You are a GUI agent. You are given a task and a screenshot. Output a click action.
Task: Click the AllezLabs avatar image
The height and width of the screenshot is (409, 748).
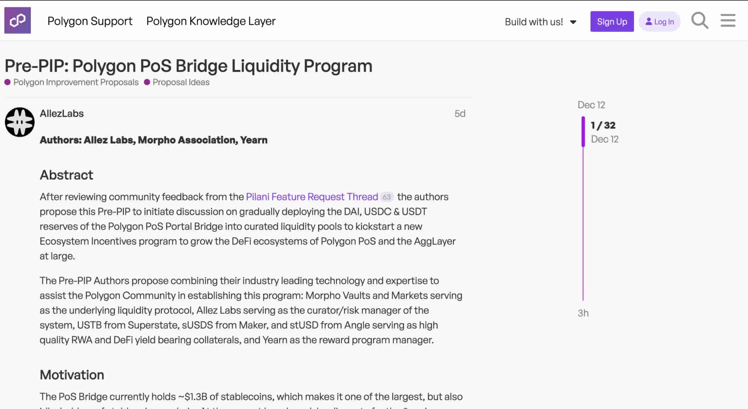20,122
